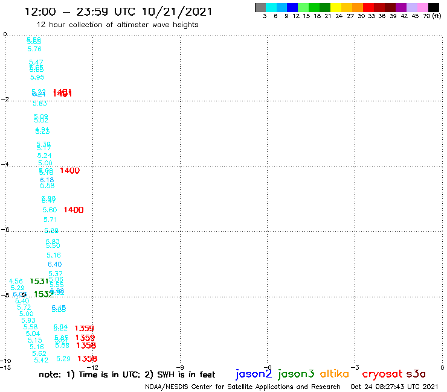Click the pink swatch in the legend
This screenshot has width=447, height=392.
pyautogui.click(x=423, y=7)
